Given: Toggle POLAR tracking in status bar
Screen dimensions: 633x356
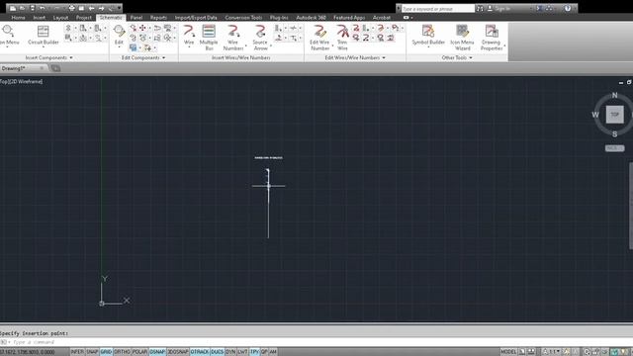Looking at the screenshot, I should pyautogui.click(x=139, y=352).
